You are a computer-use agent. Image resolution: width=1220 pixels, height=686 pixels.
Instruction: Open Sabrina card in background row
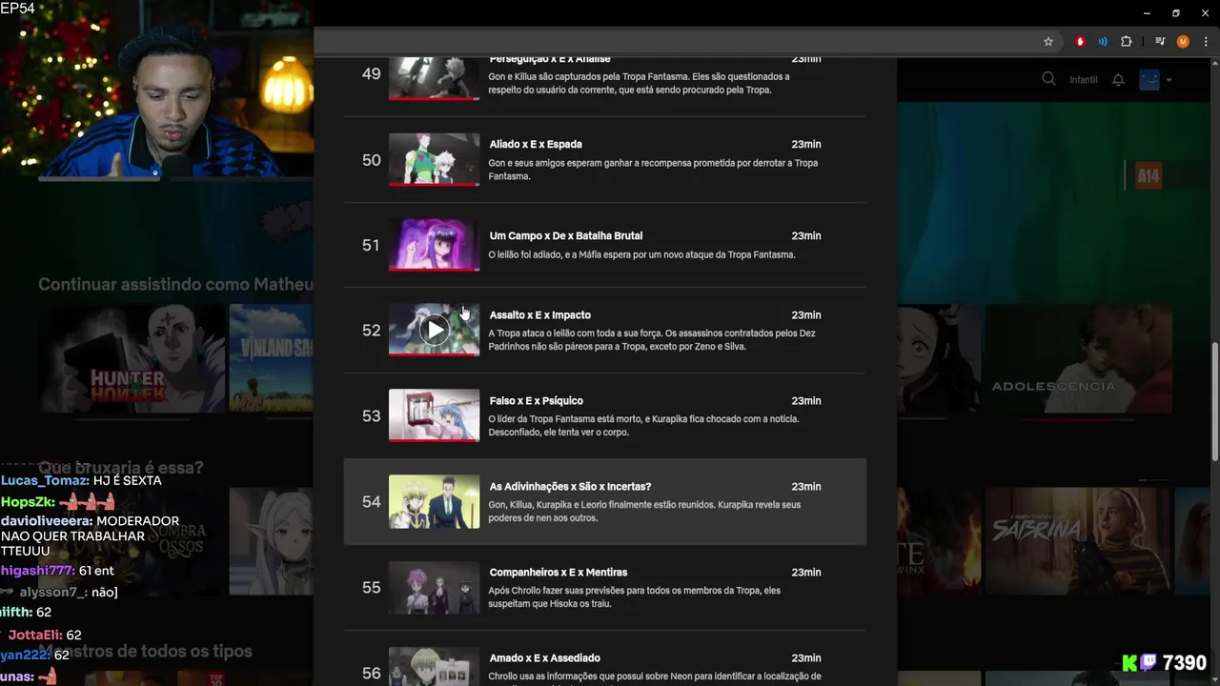point(1079,541)
